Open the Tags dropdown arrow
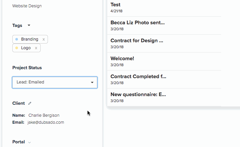This screenshot has height=147, width=240. [29, 25]
